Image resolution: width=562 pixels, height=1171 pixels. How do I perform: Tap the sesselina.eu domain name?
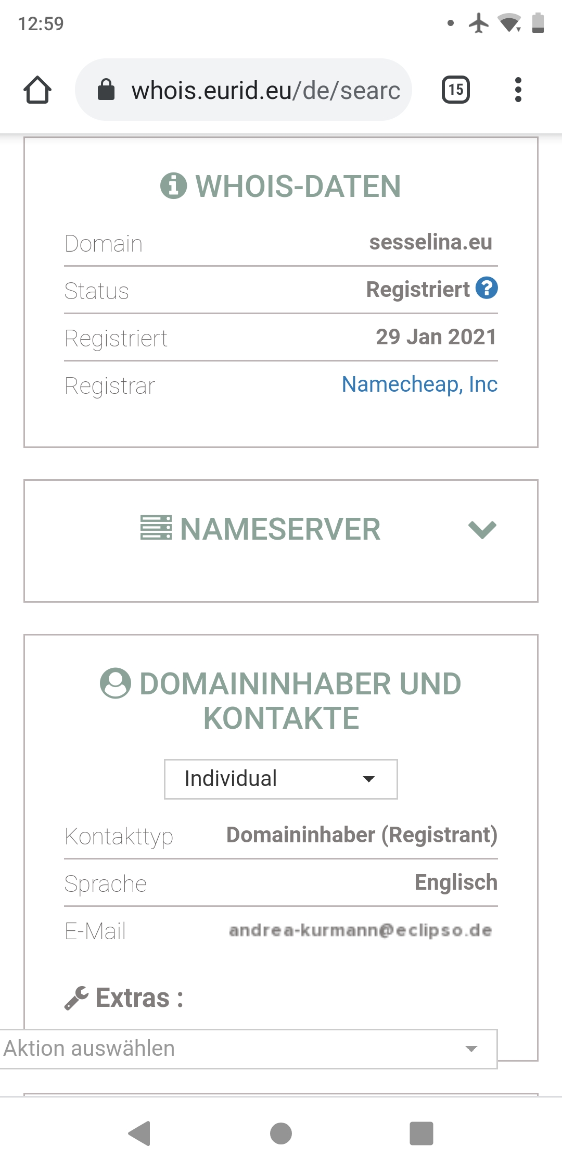pyautogui.click(x=431, y=242)
